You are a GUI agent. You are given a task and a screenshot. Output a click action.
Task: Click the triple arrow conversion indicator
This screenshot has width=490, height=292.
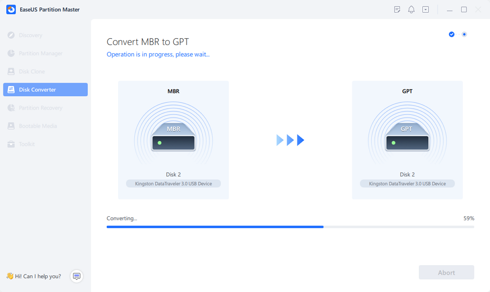point(290,140)
